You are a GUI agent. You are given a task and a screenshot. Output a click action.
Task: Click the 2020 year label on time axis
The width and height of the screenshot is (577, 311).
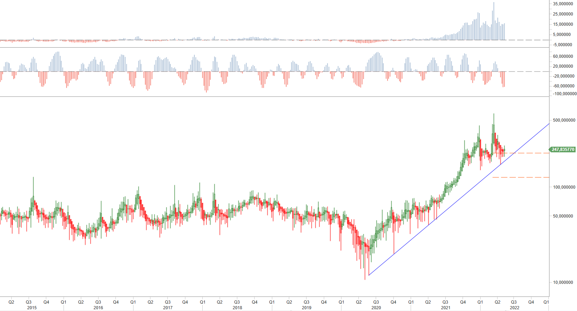tap(376, 308)
